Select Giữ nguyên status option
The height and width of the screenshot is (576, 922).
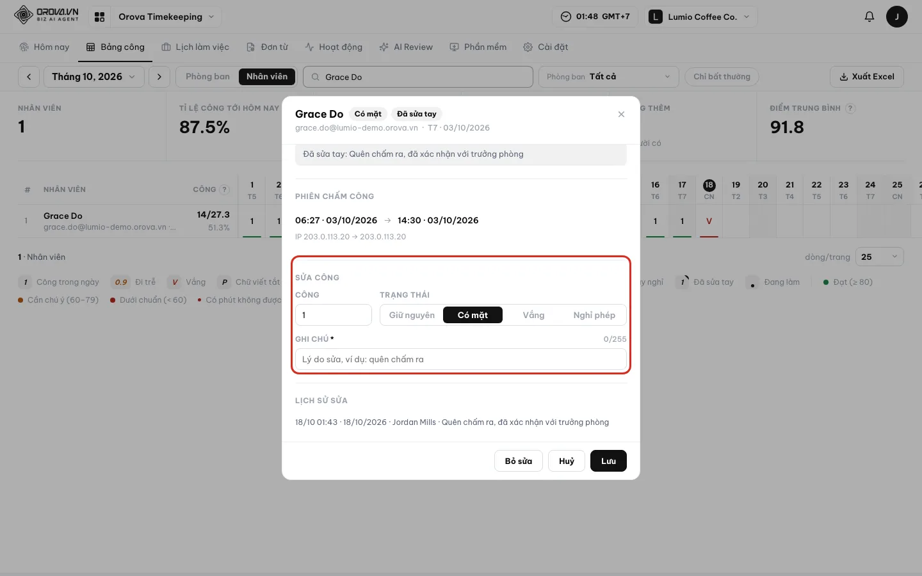(412, 315)
